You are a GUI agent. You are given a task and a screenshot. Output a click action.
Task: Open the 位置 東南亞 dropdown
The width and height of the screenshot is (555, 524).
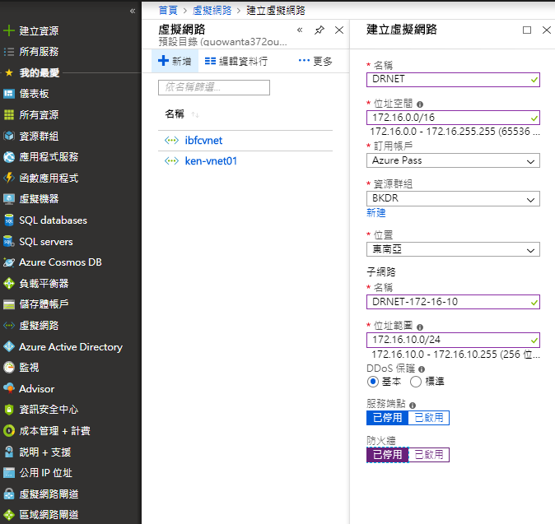click(453, 249)
